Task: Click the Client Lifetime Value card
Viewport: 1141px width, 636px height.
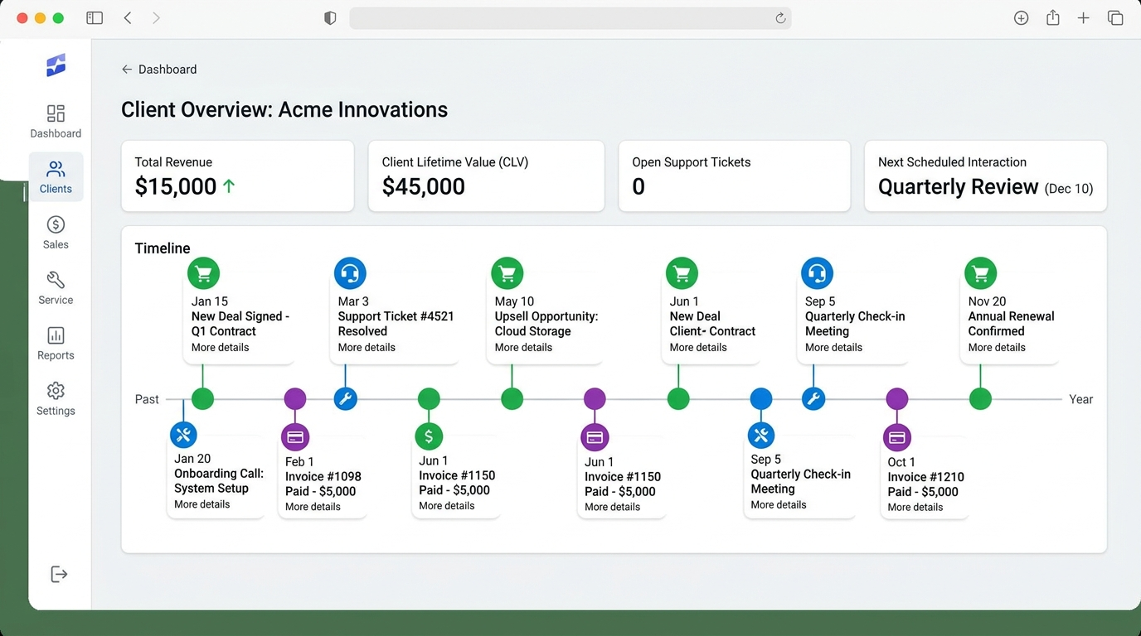Action: pos(486,176)
